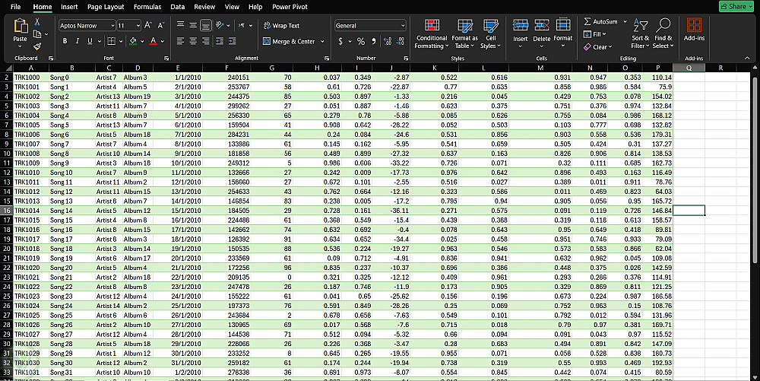760x381 pixels.
Task: Open the Add-ins pane
Action: 693,30
